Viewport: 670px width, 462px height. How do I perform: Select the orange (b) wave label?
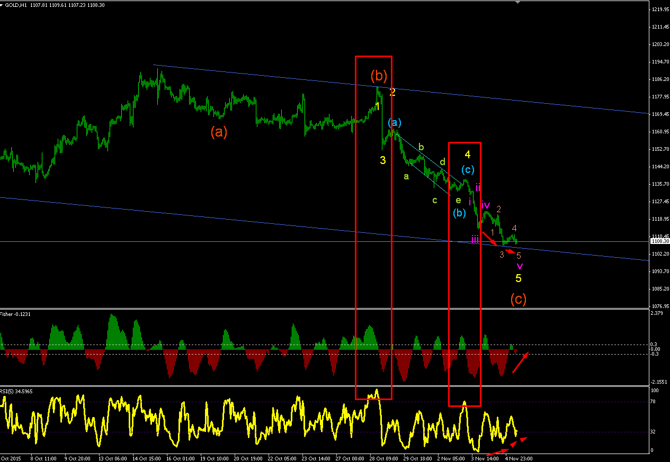[x=379, y=76]
